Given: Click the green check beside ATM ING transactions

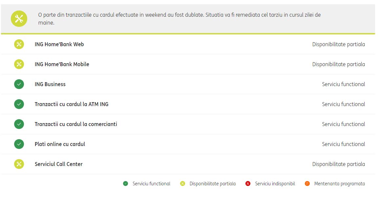Looking at the screenshot, I should click(19, 104).
